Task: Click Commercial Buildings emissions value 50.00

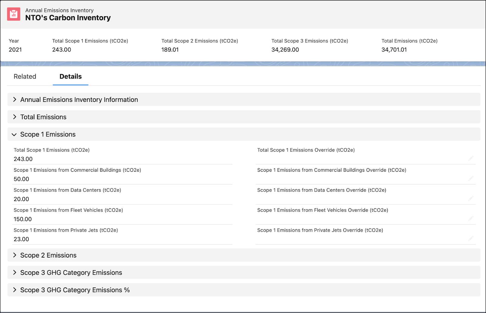Action: [x=21, y=179]
